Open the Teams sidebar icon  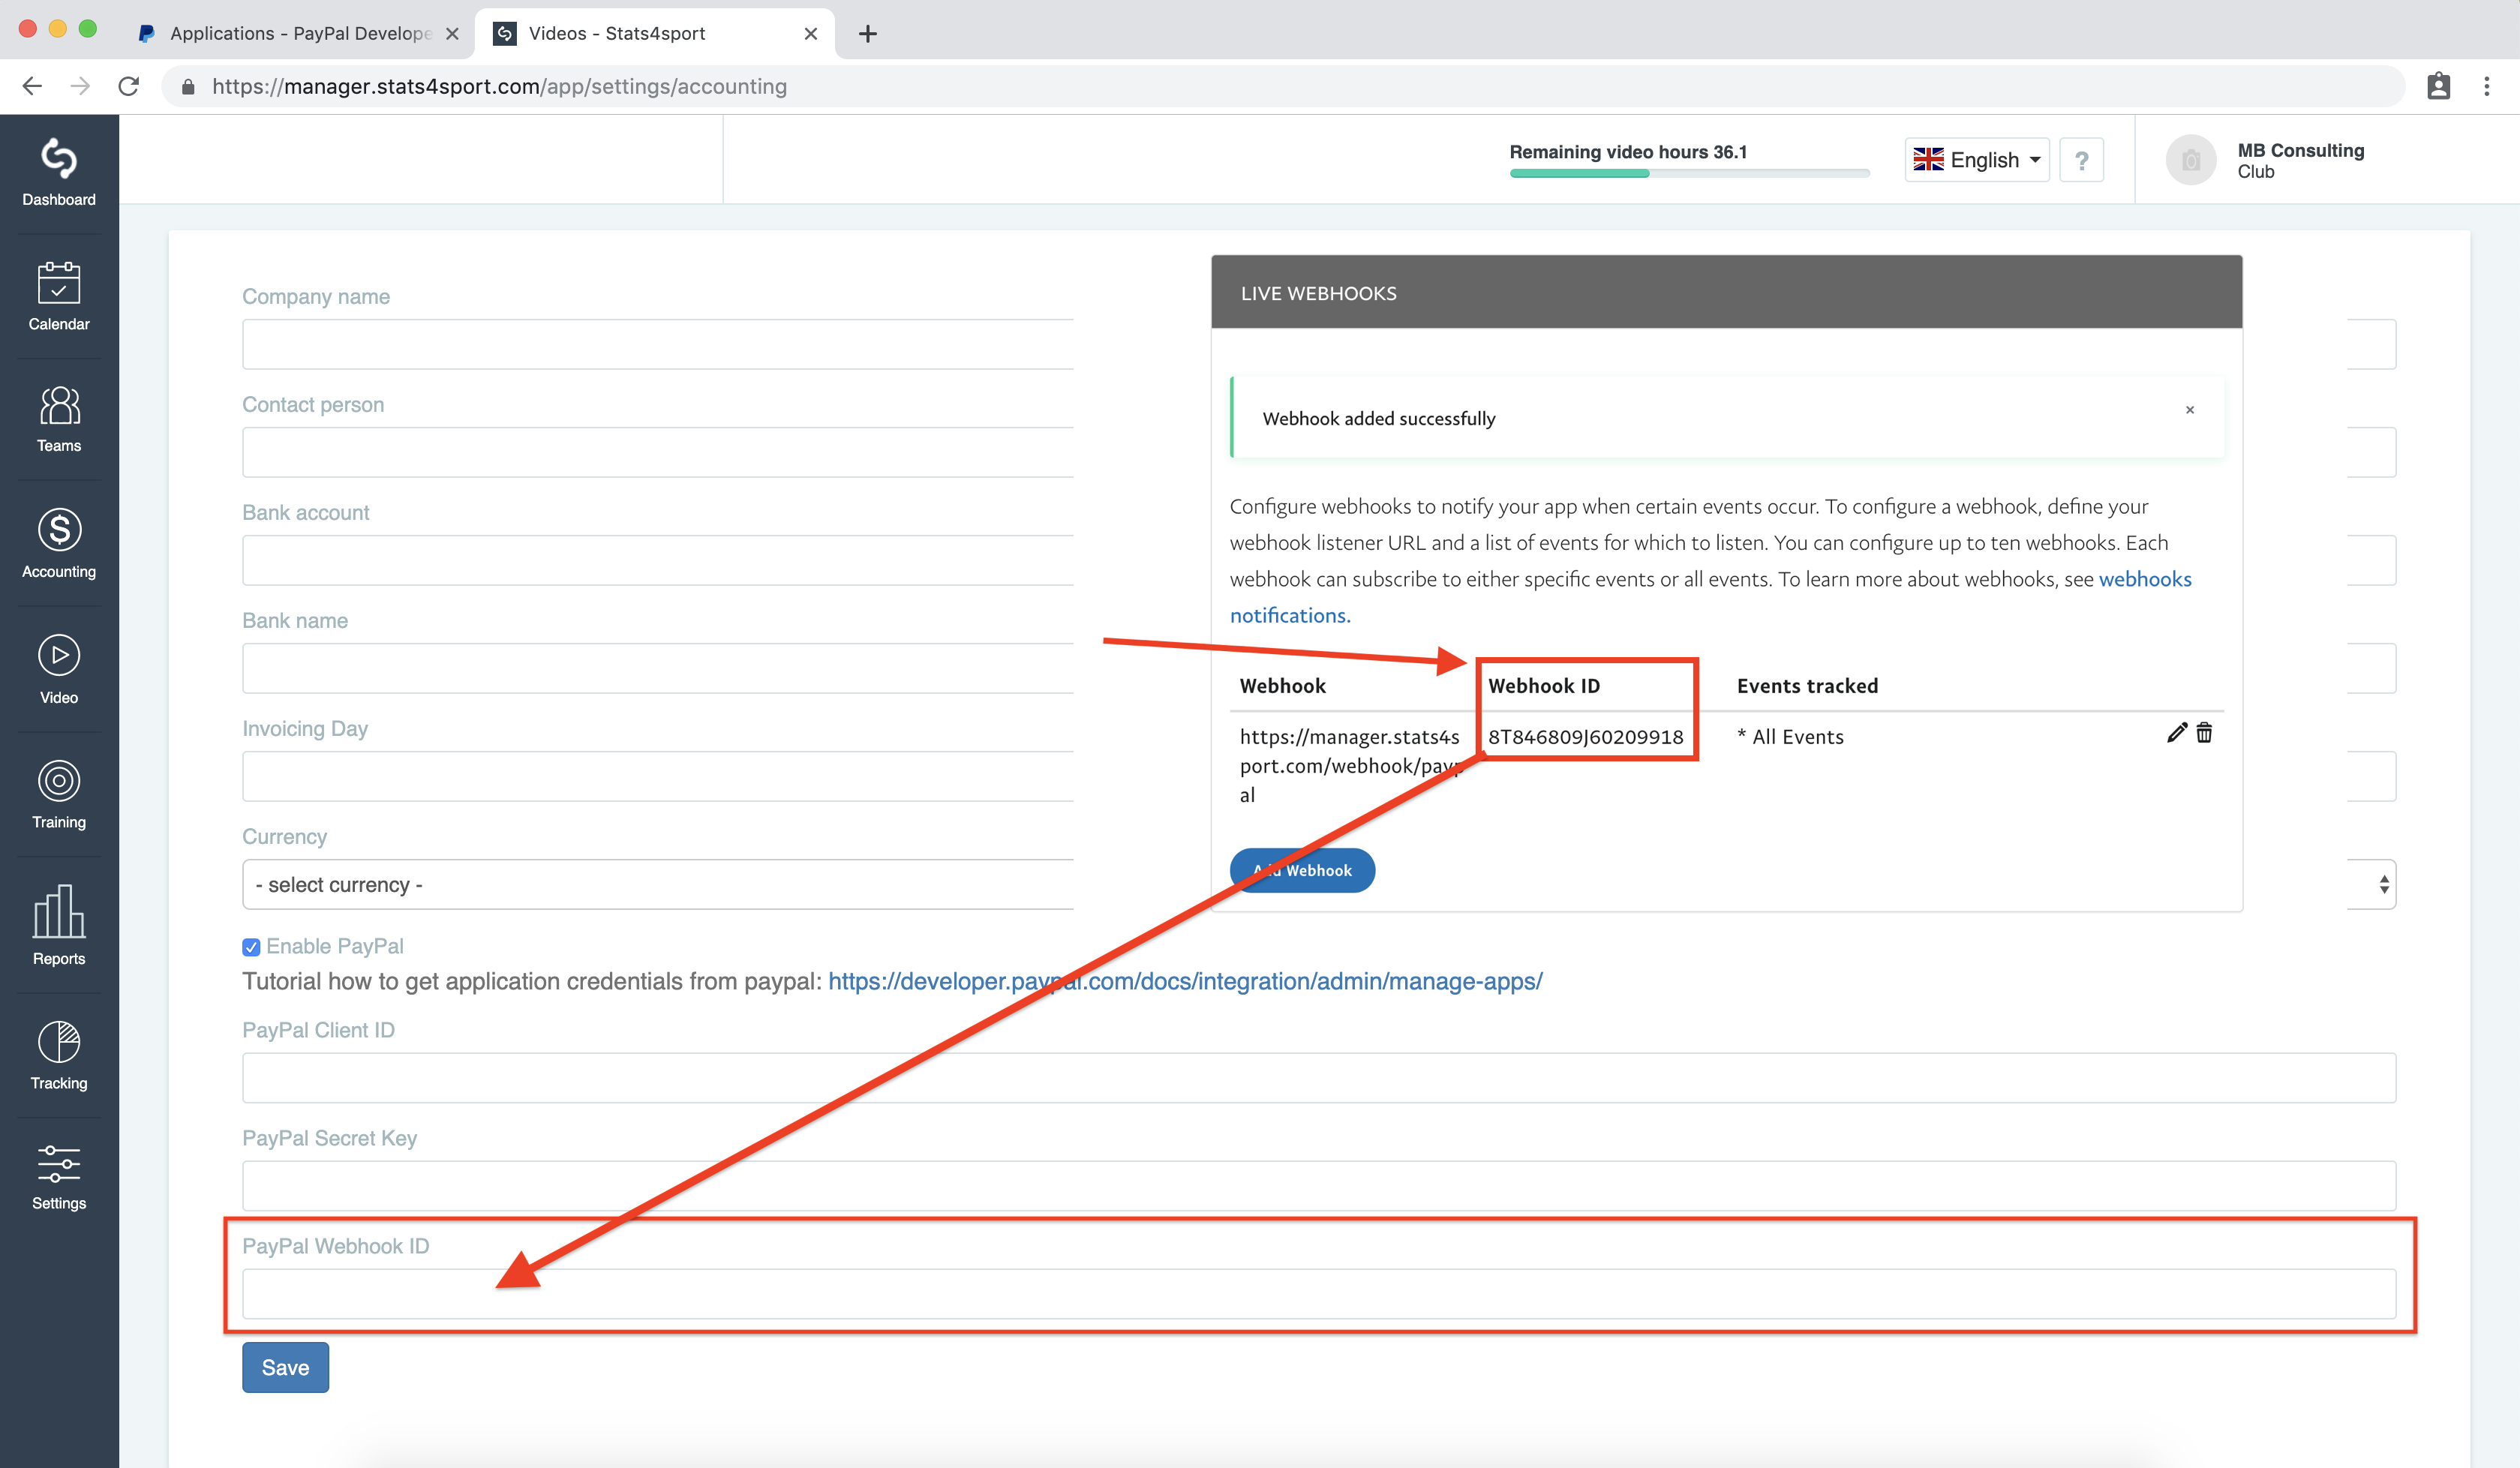pos(59,405)
